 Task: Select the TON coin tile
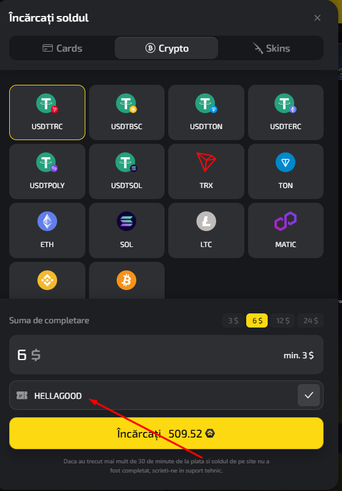[286, 171]
